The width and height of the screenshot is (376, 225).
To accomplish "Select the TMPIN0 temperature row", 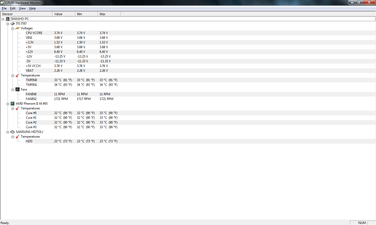I will coord(200,80).
